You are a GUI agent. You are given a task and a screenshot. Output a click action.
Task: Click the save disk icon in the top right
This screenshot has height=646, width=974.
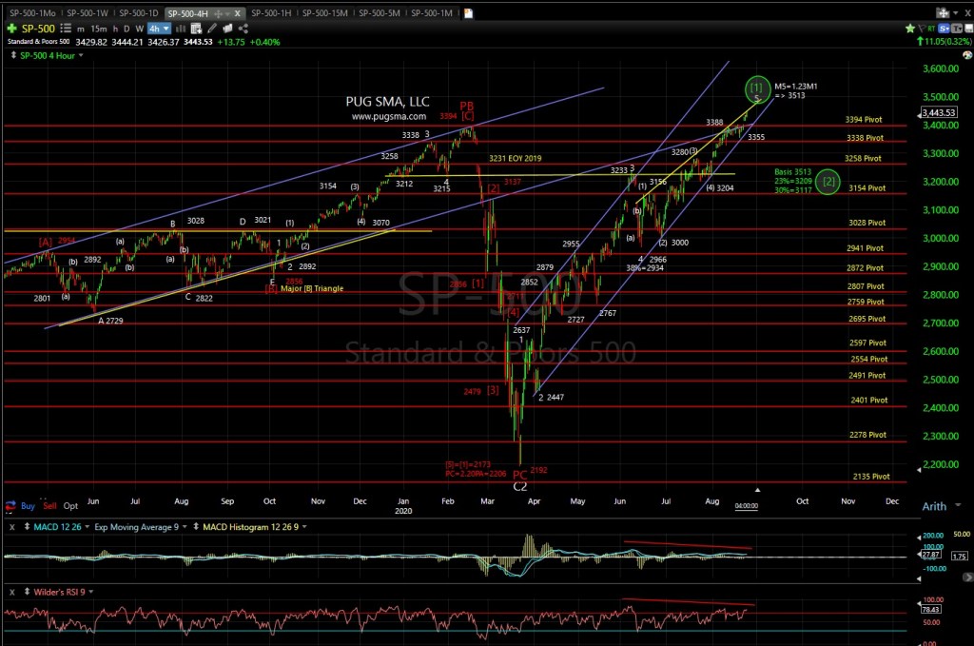pos(967,29)
